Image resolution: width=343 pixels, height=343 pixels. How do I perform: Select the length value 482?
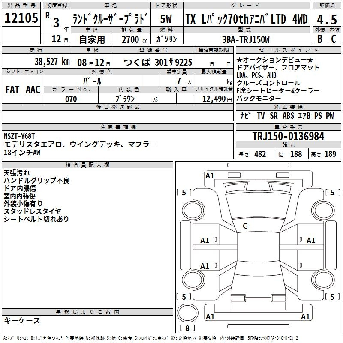(x=260, y=154)
